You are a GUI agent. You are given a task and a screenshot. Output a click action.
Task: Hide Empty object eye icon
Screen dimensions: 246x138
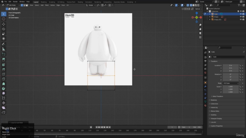(x=241, y=17)
